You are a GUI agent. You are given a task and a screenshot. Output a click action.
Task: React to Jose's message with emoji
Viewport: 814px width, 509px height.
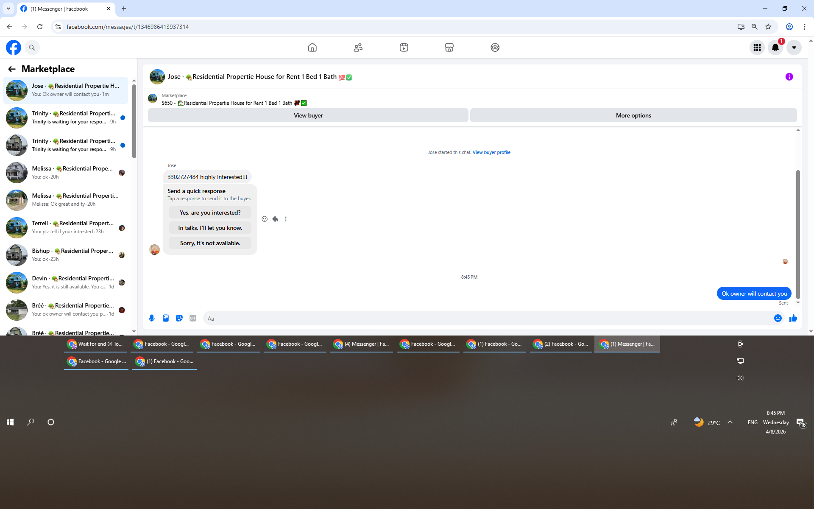pos(265,219)
